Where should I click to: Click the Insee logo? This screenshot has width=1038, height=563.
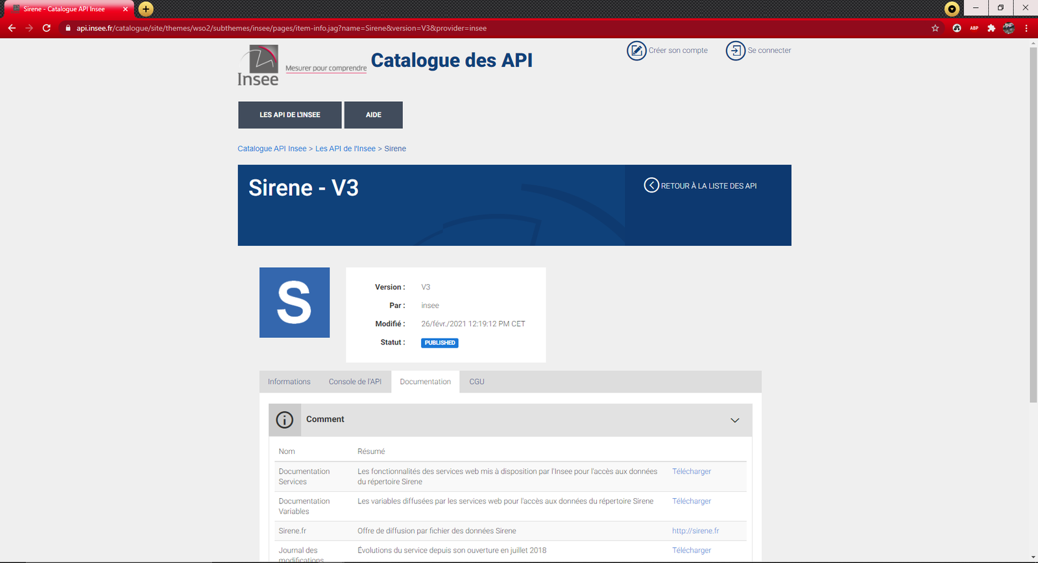pos(258,66)
